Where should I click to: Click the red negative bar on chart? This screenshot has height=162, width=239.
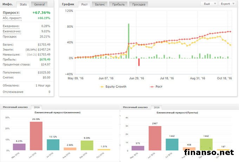point(139,62)
